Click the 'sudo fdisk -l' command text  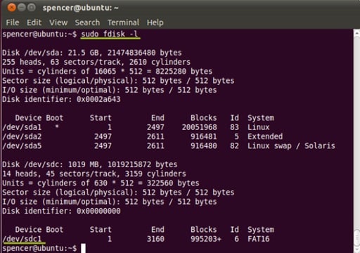[109, 34]
